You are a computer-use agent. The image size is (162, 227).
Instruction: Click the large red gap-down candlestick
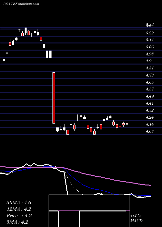click(x=54, y=98)
